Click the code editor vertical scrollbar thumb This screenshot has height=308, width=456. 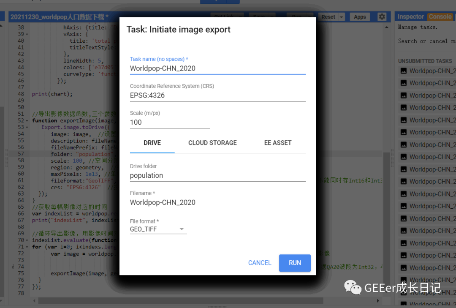coord(386,224)
